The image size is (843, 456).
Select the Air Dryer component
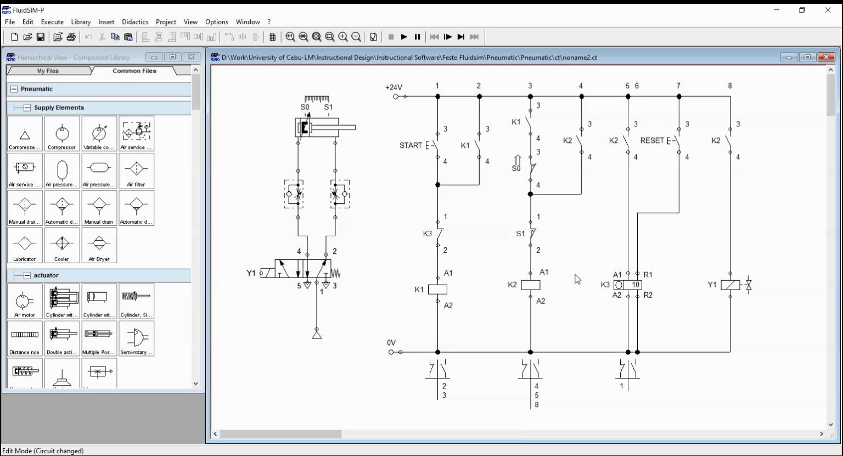[99, 246]
